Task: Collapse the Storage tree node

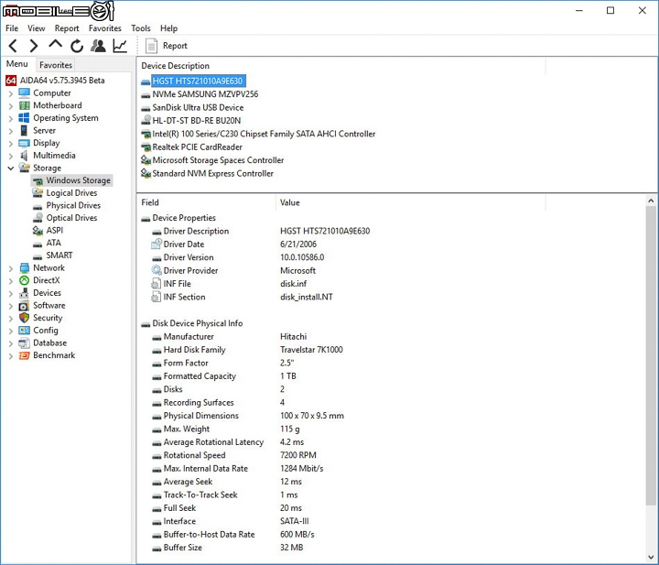Action: click(11, 168)
